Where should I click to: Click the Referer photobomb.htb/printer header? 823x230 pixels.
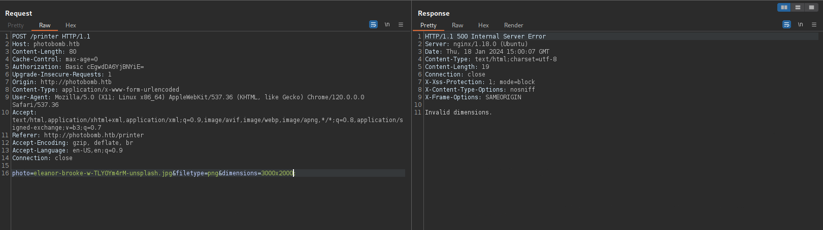pos(78,135)
